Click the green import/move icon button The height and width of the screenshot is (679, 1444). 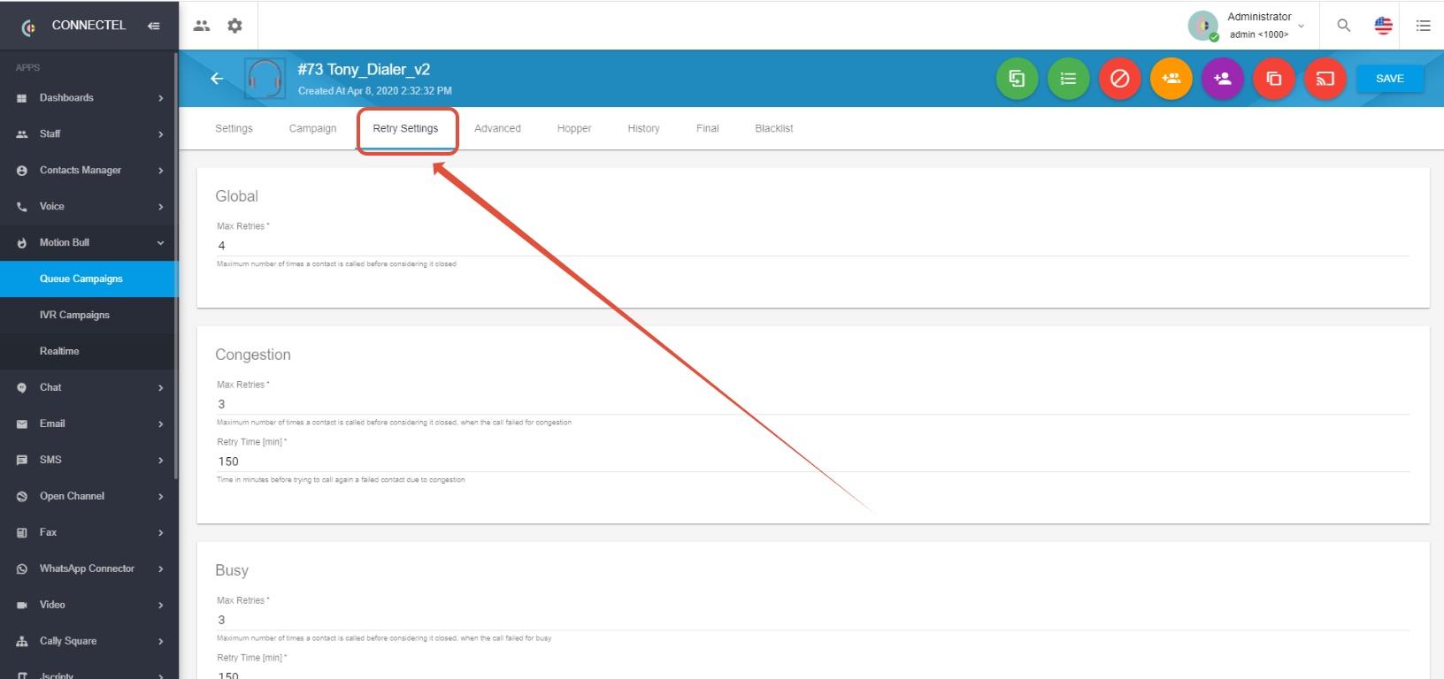click(x=1017, y=79)
